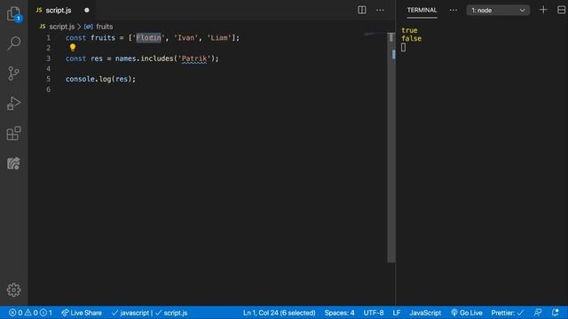Image resolution: width=568 pixels, height=319 pixels.
Task: Click the selected 'Flodin' string
Action: tap(148, 37)
